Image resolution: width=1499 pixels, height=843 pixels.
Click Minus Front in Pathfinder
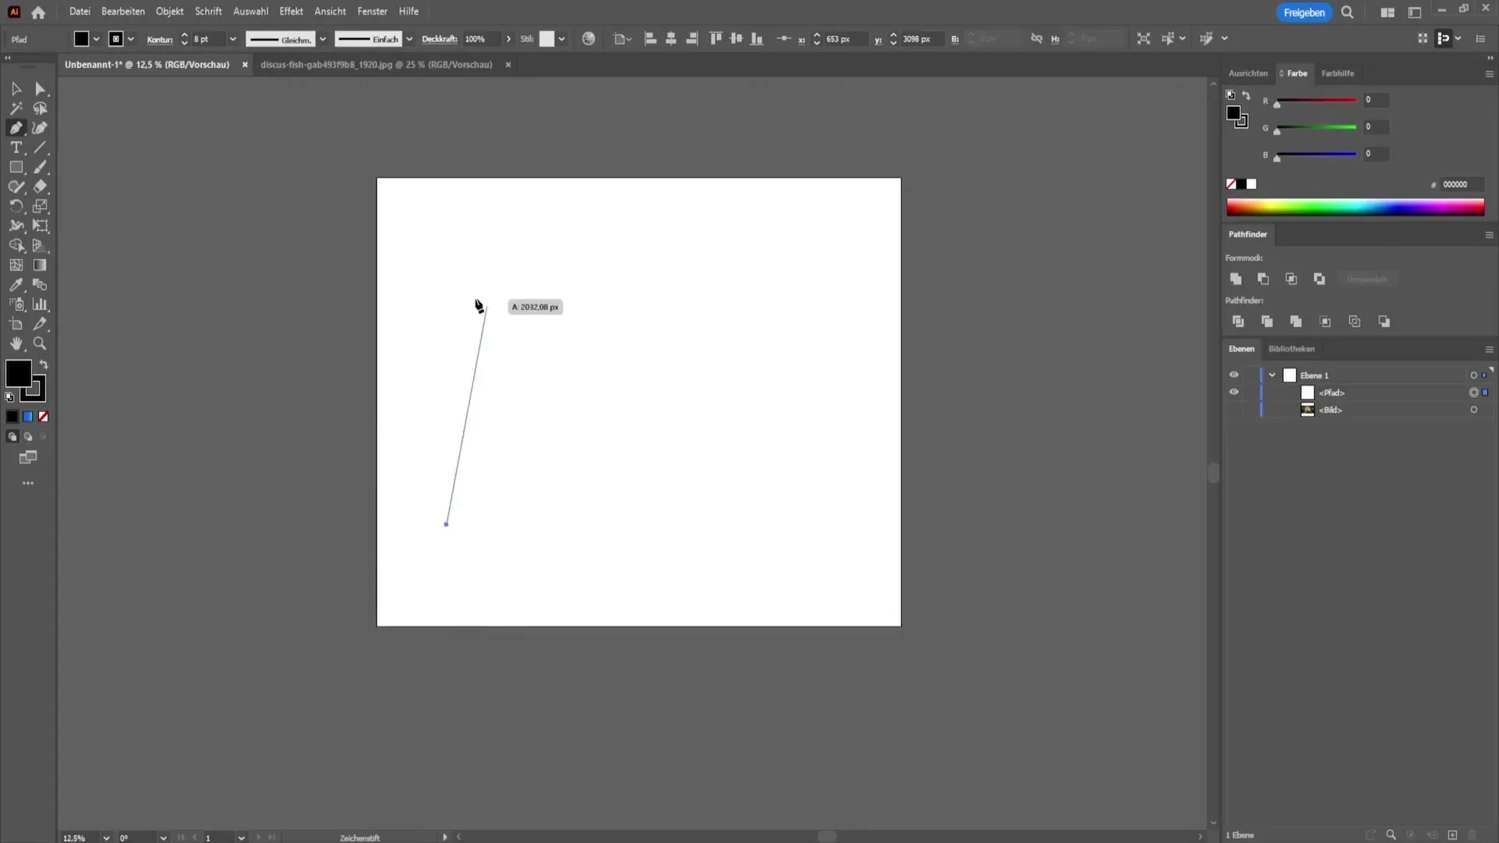pyautogui.click(x=1263, y=279)
